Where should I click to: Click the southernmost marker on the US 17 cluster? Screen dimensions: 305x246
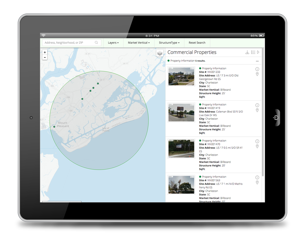coord(82,99)
